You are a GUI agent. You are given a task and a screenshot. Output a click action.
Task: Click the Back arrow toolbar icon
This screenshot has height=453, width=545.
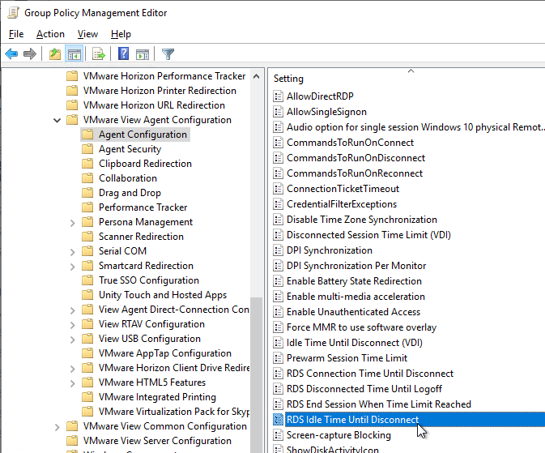click(x=11, y=54)
